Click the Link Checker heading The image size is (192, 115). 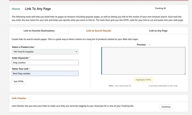(x=19, y=98)
